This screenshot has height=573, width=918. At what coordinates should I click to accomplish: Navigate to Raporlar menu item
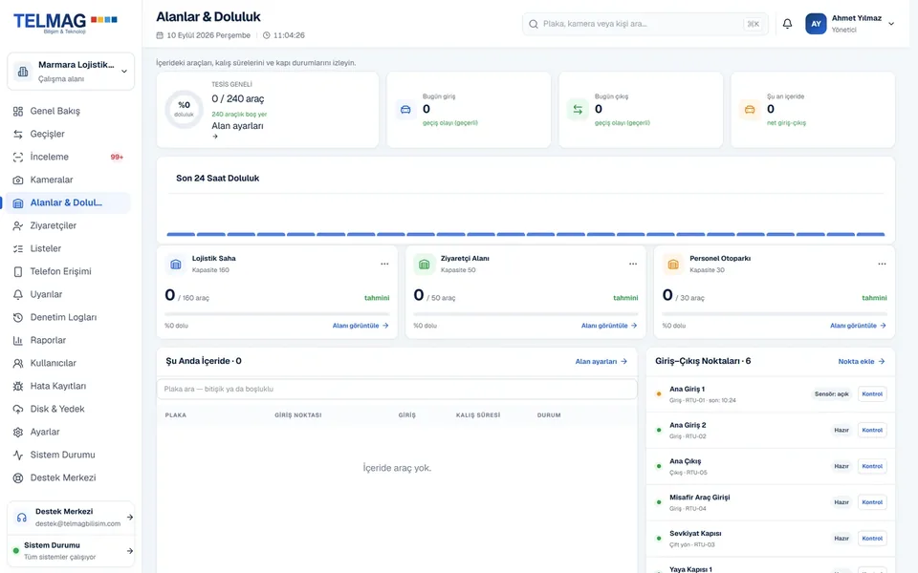point(68,340)
